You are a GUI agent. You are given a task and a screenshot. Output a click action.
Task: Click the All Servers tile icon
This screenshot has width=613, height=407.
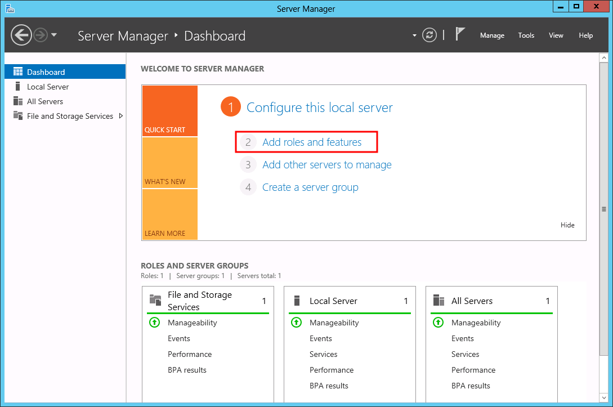pyautogui.click(x=439, y=300)
